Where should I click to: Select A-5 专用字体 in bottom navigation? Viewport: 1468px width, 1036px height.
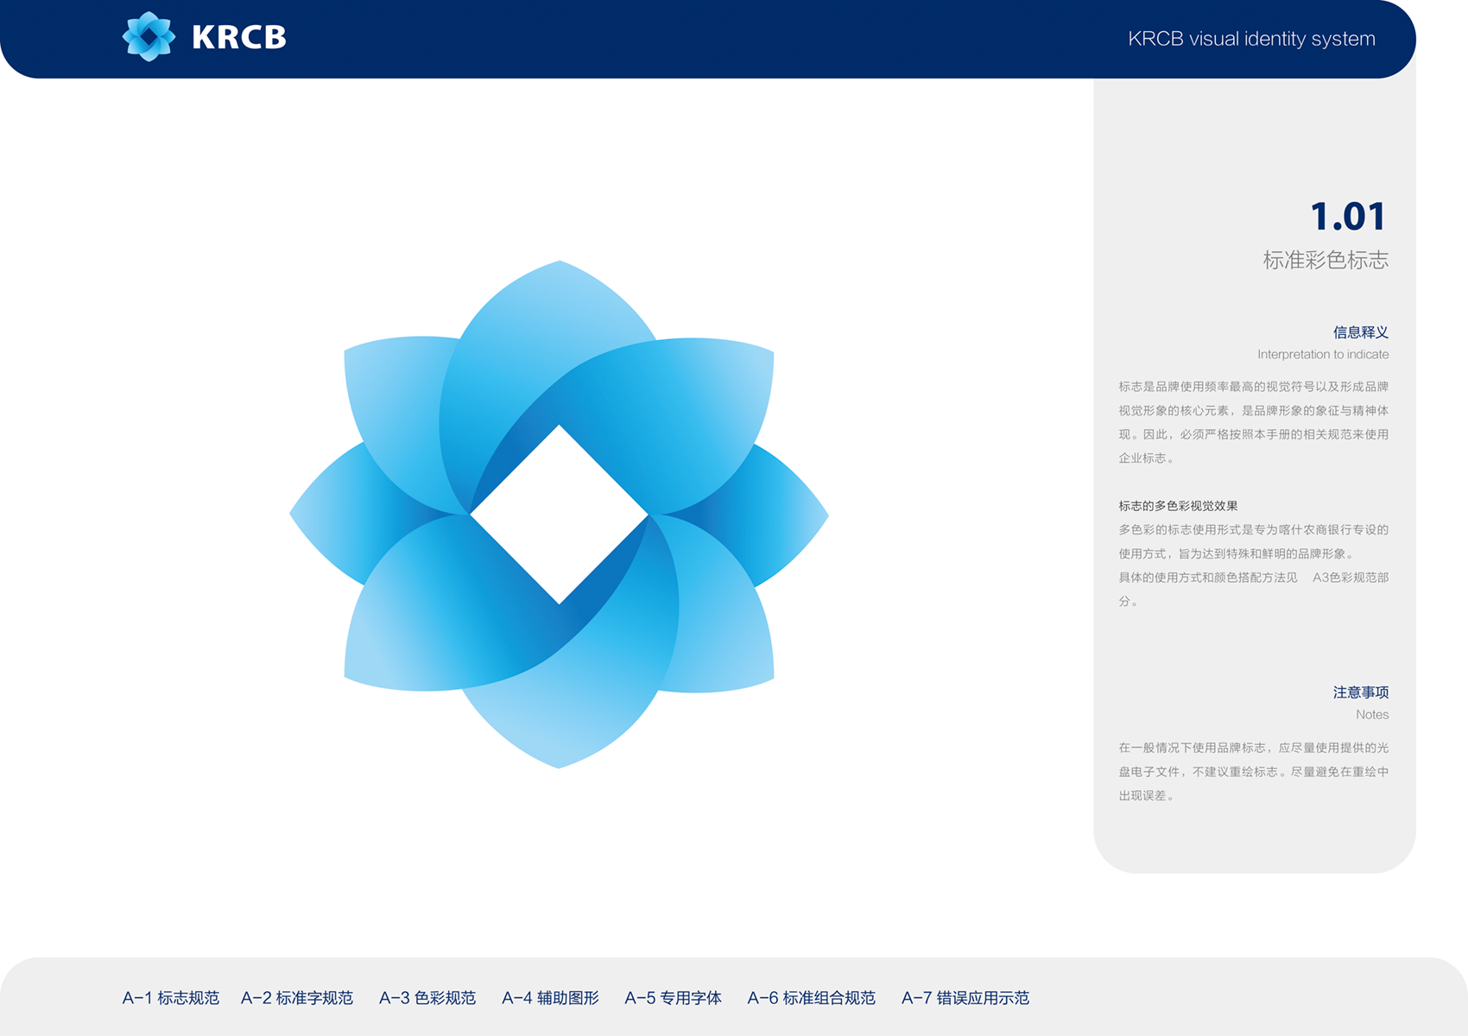[x=673, y=998]
